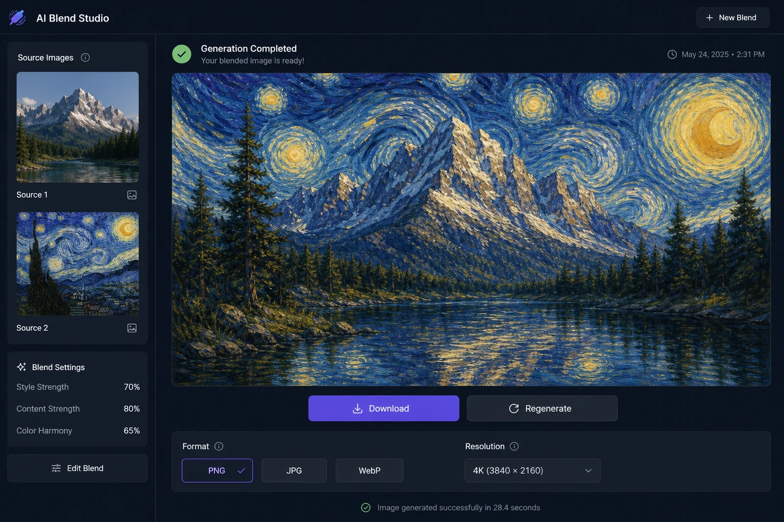Select the PNG format option
The height and width of the screenshot is (522, 784).
coord(217,471)
